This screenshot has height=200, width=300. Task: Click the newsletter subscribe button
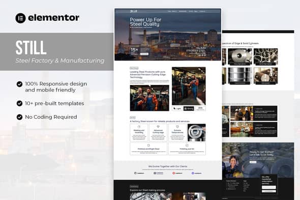269,191
